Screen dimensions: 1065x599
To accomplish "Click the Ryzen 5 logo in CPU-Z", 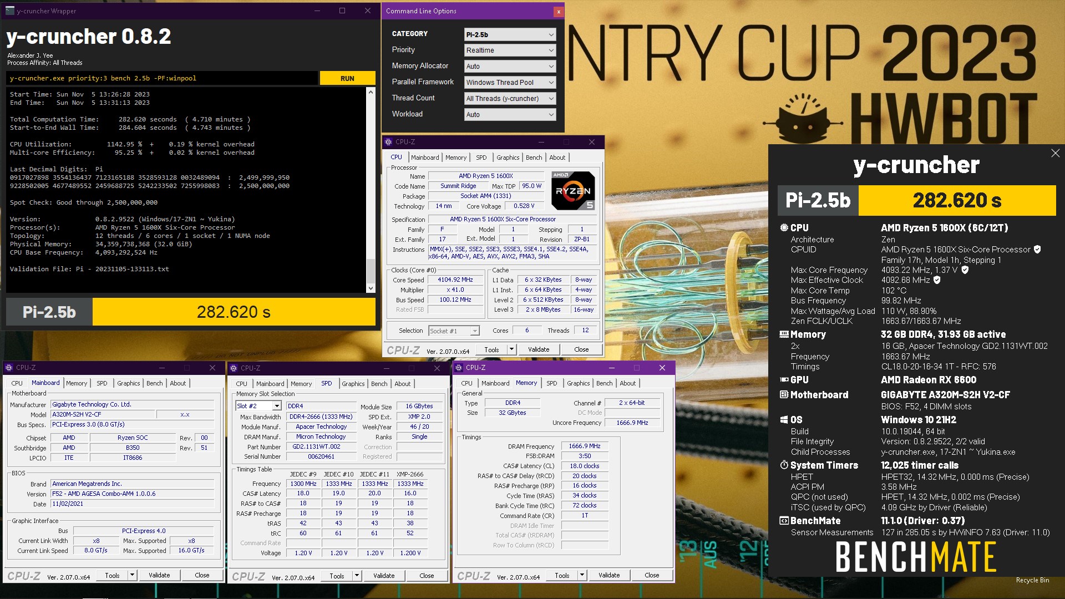I will pyautogui.click(x=573, y=191).
